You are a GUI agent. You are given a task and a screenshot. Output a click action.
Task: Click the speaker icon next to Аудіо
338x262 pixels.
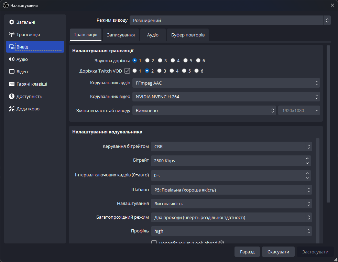(12, 59)
